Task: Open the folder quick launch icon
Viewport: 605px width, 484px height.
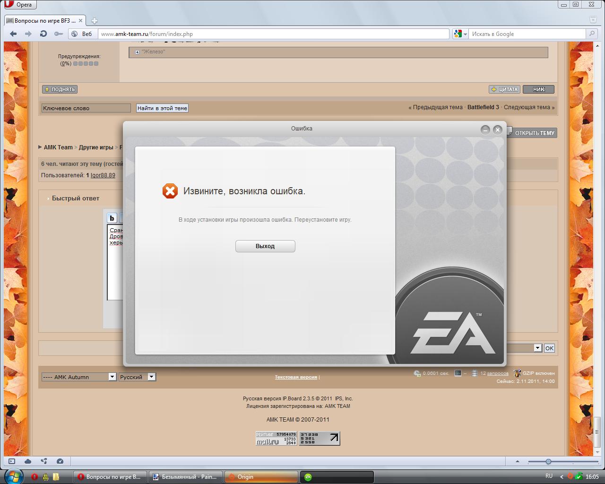Action: click(56, 477)
